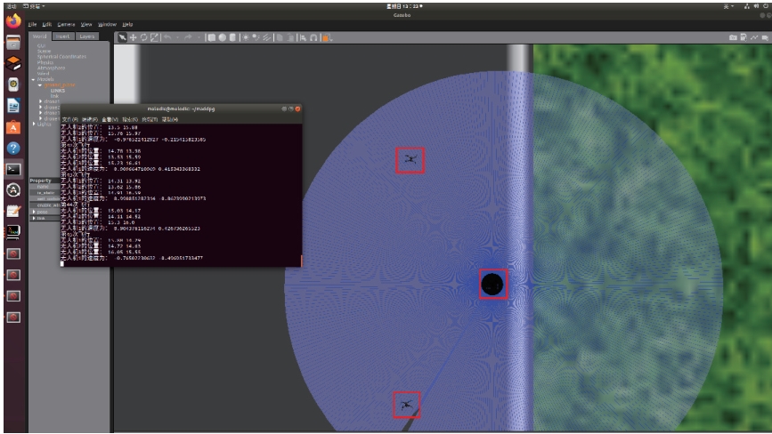
Task: Select Physics in the world tree
Action: pos(45,62)
